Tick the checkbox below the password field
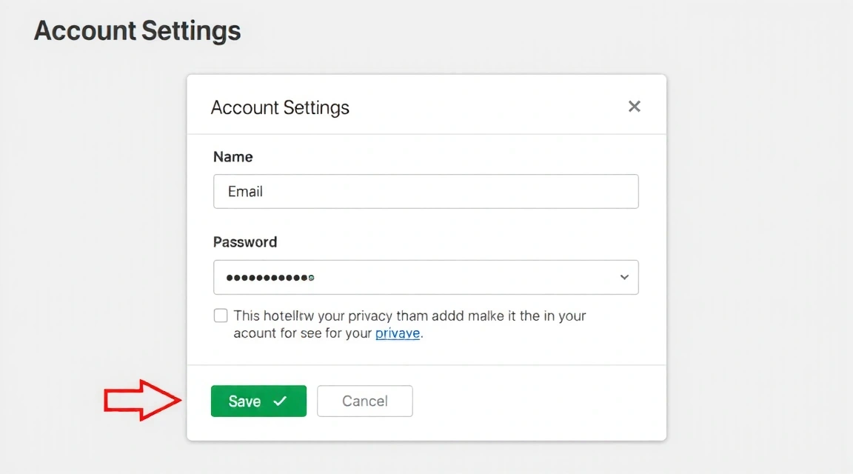This screenshot has width=853, height=474. click(220, 315)
